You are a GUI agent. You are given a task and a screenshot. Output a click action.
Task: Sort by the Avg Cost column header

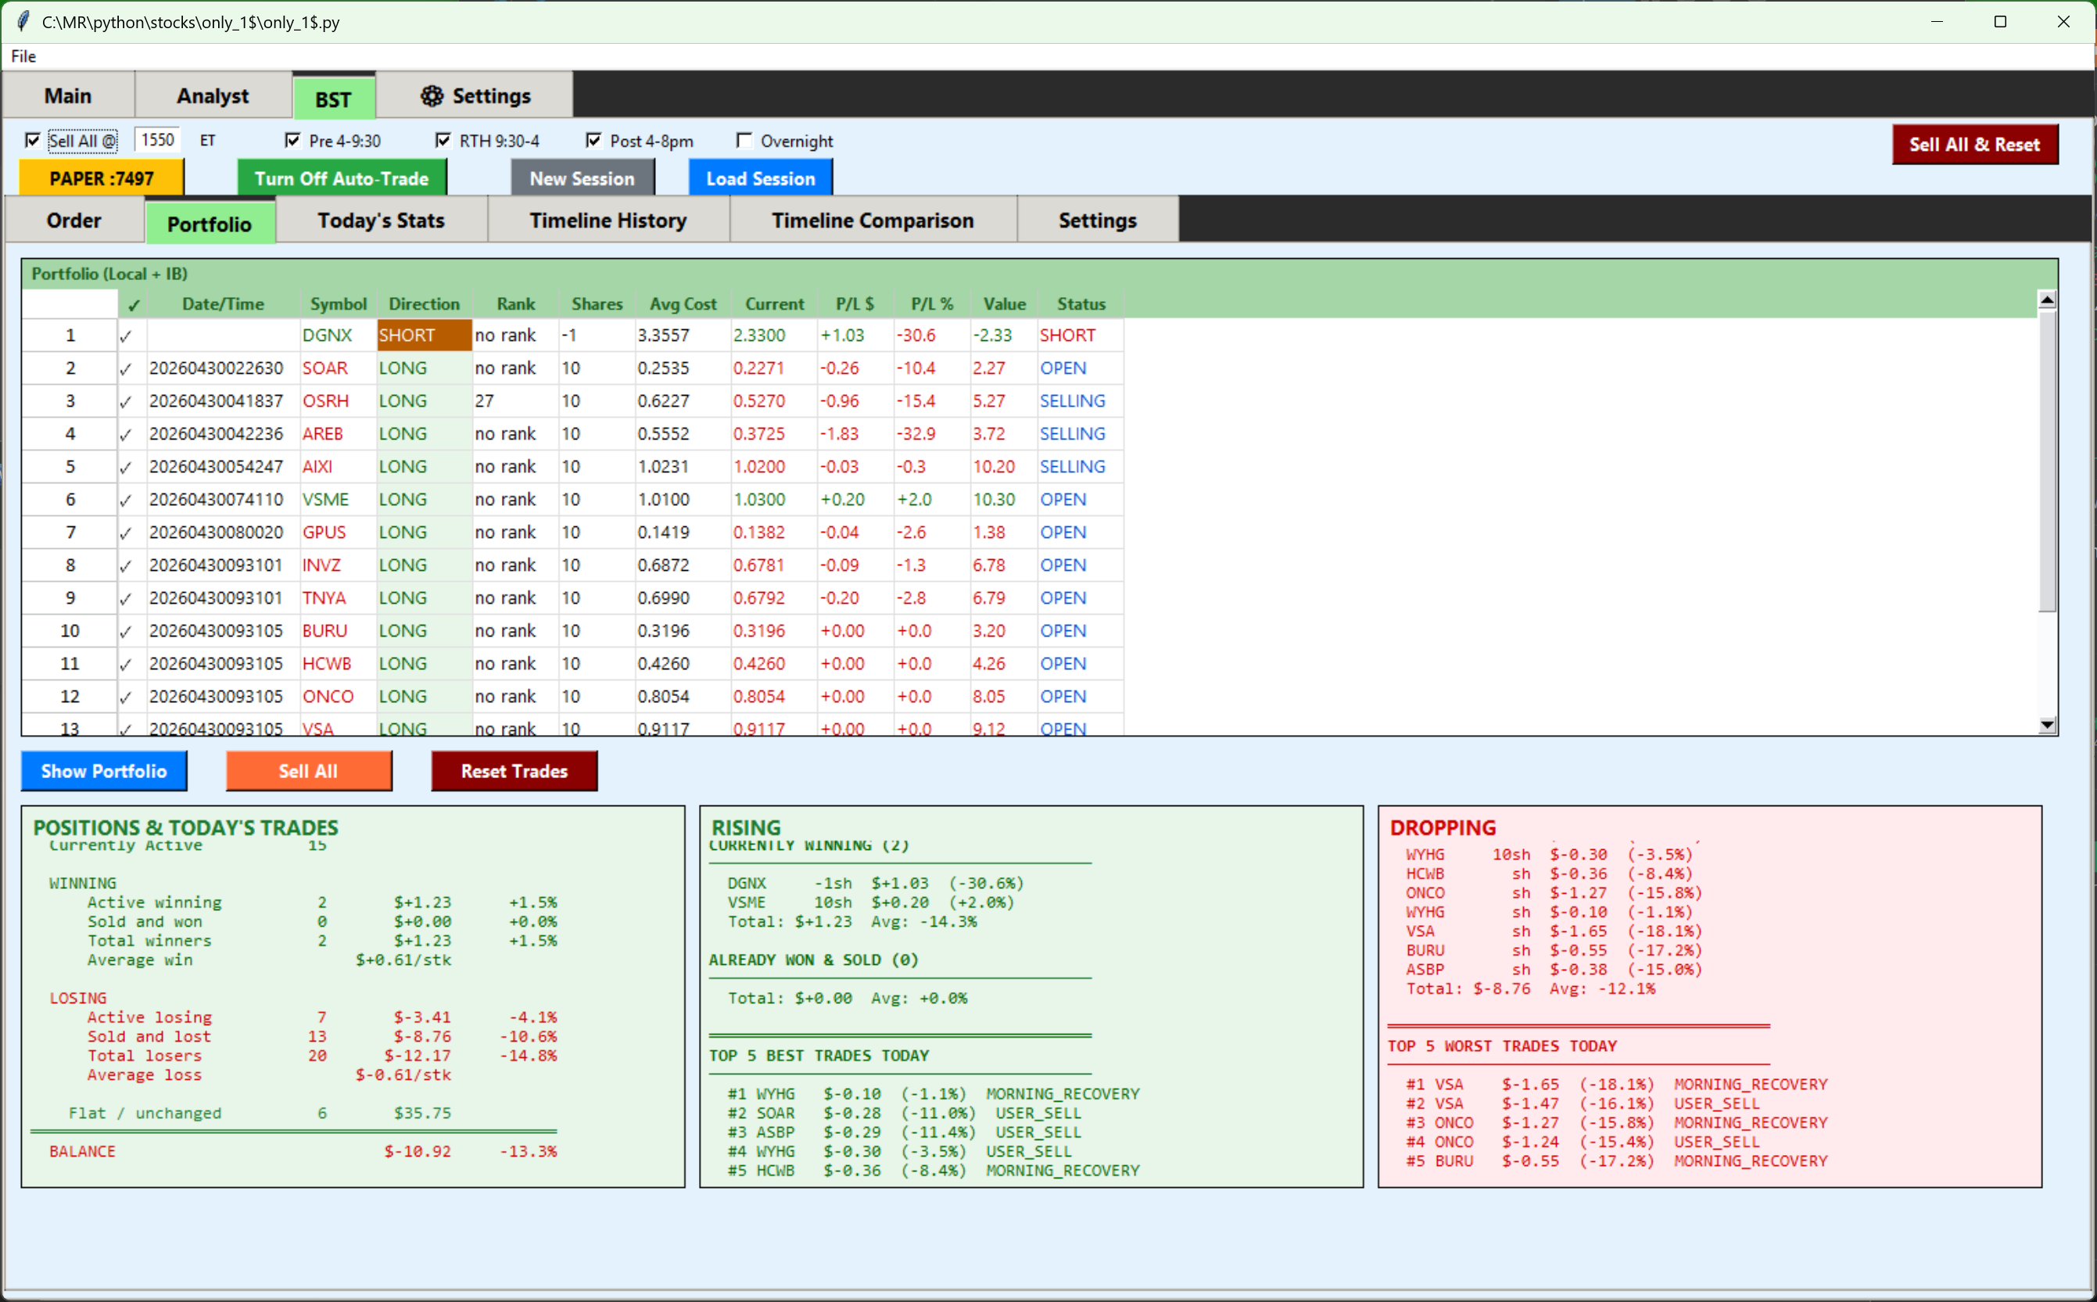tap(683, 304)
